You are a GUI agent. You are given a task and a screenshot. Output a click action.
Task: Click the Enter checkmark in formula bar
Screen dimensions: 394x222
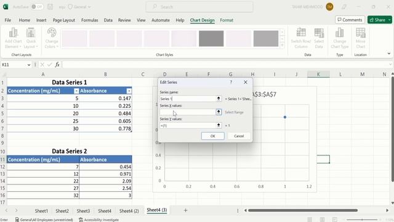point(49,65)
